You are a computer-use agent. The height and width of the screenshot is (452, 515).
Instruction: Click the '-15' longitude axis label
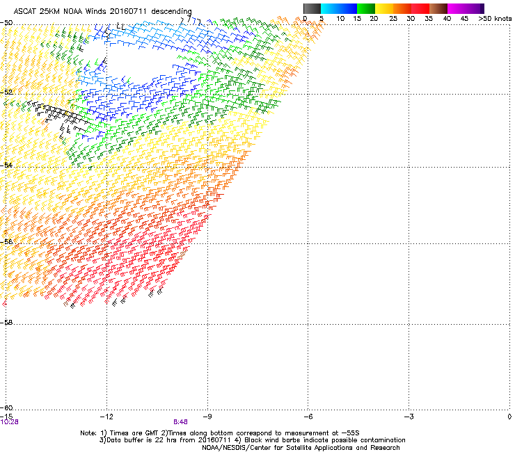pos(6,417)
